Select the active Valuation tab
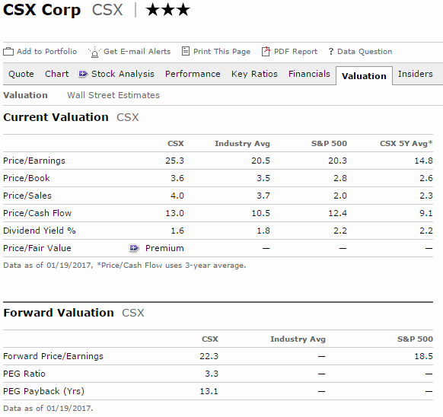The image size is (443, 417). point(364,76)
